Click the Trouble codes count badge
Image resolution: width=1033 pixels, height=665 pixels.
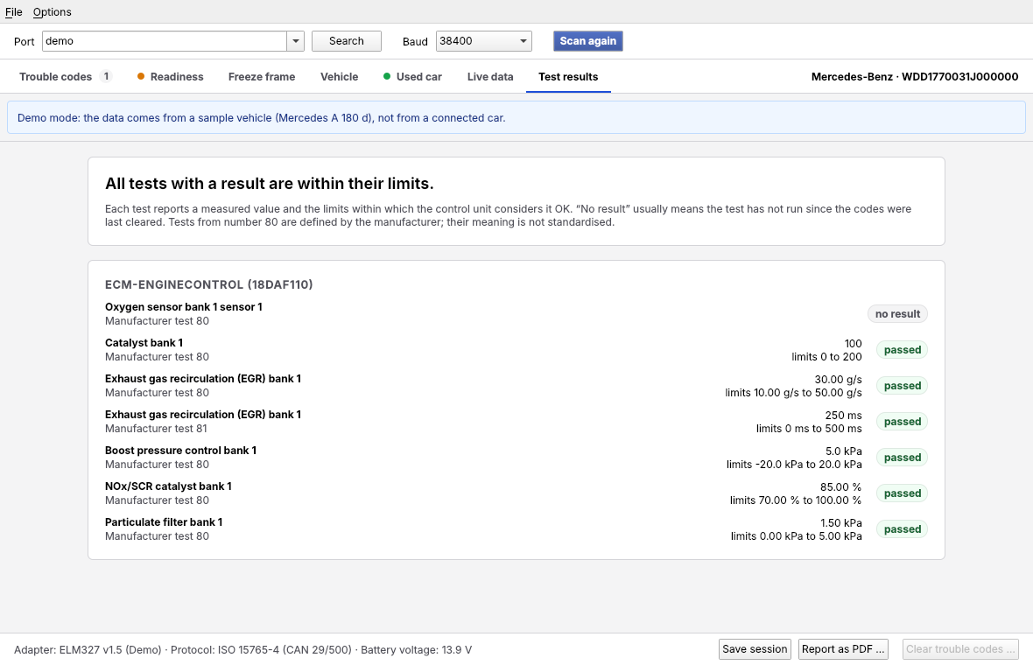pos(106,76)
